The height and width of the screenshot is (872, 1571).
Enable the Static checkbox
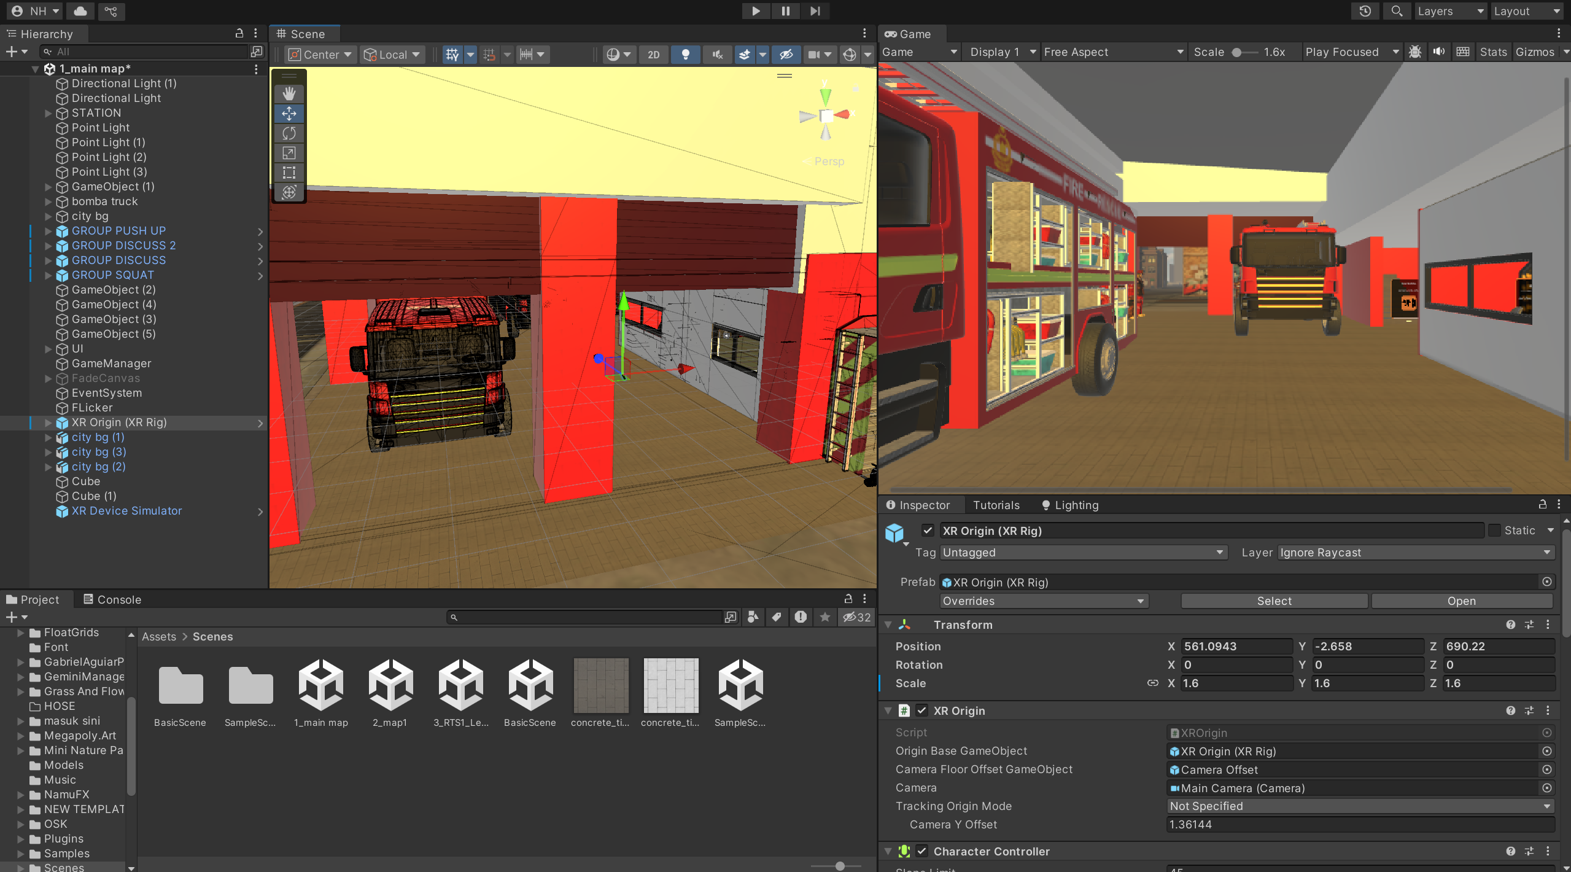pyautogui.click(x=1495, y=531)
